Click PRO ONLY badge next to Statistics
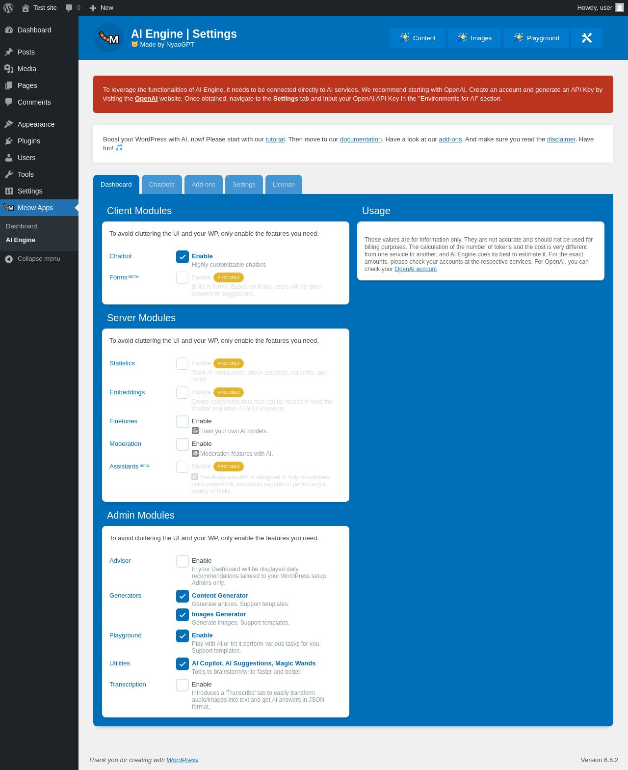The height and width of the screenshot is (770, 628). (229, 363)
